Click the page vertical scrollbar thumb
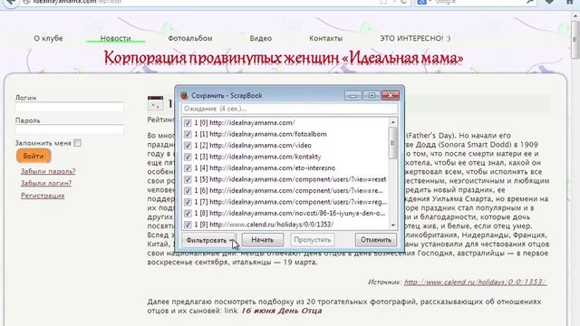This screenshot has height=326, width=580. 575,40
